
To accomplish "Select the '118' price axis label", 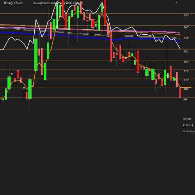I will coord(186,71).
